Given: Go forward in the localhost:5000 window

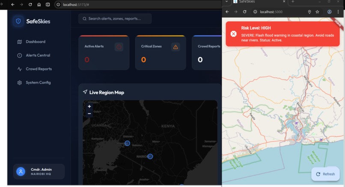Looking at the screenshot, I should [x=236, y=12].
